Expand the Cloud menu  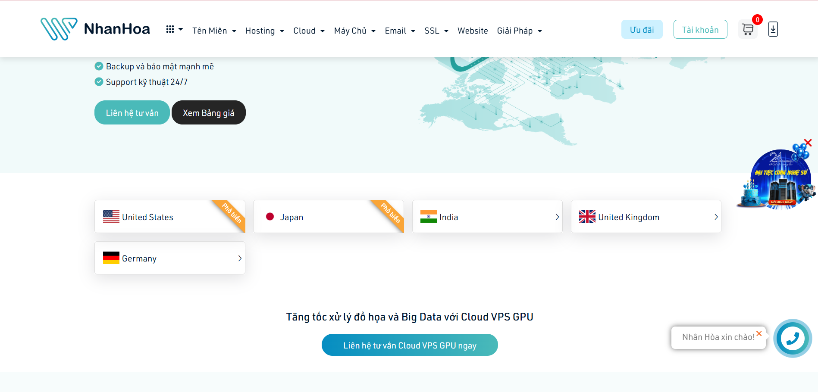tap(309, 31)
